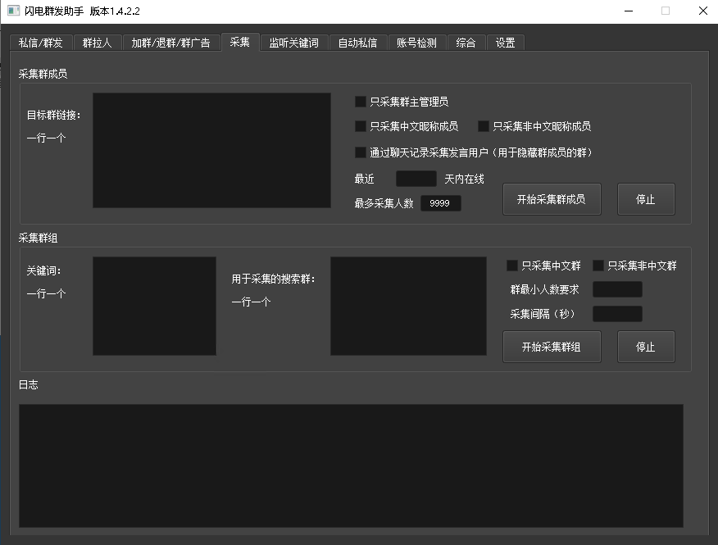Toggle 通过聊天记录采集发言用户 checkbox
The width and height of the screenshot is (718, 545).
[x=361, y=152]
